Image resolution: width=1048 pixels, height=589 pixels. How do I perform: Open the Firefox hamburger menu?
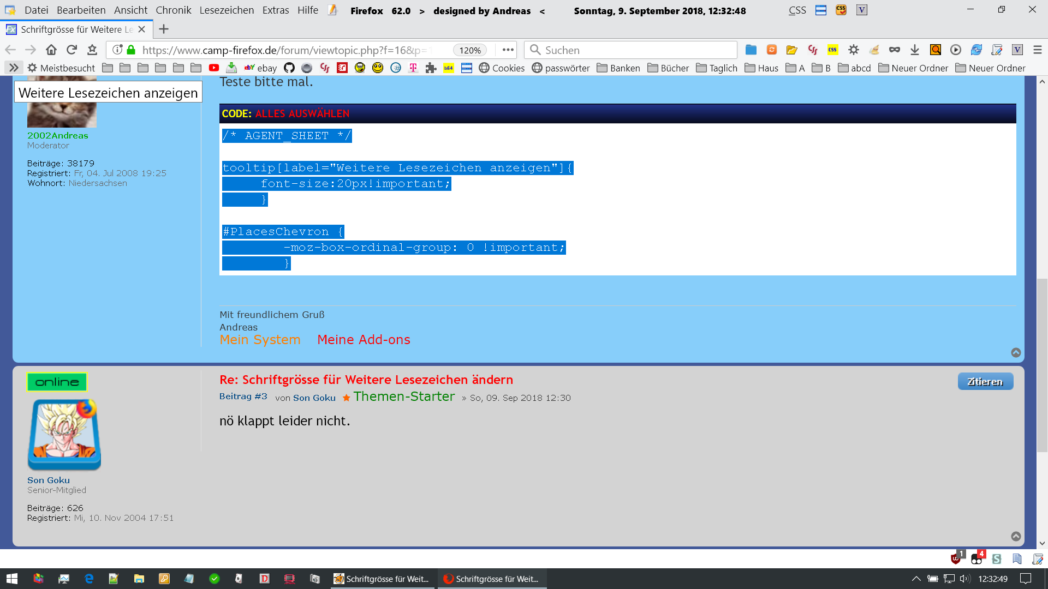(1038, 50)
